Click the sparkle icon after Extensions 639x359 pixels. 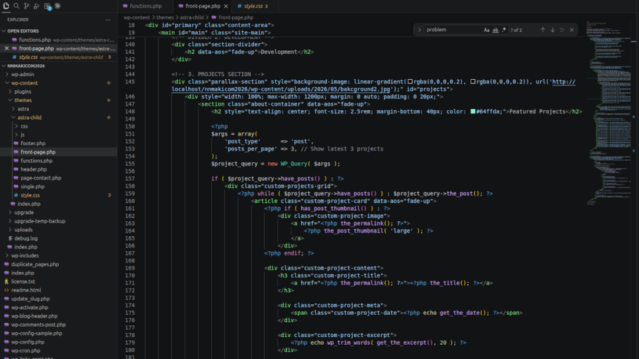tap(57, 6)
